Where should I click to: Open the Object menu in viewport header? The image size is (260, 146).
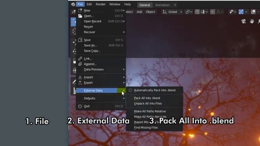click(150, 12)
